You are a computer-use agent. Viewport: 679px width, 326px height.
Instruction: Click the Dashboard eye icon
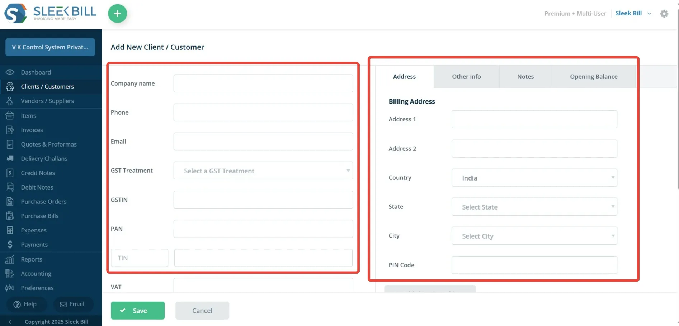(x=10, y=72)
